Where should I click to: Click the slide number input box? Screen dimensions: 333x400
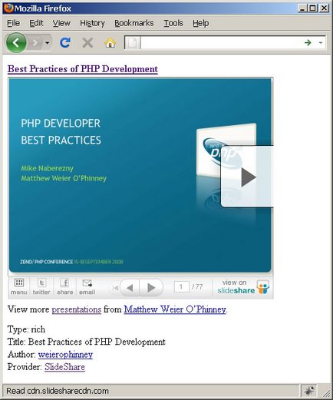click(x=181, y=286)
